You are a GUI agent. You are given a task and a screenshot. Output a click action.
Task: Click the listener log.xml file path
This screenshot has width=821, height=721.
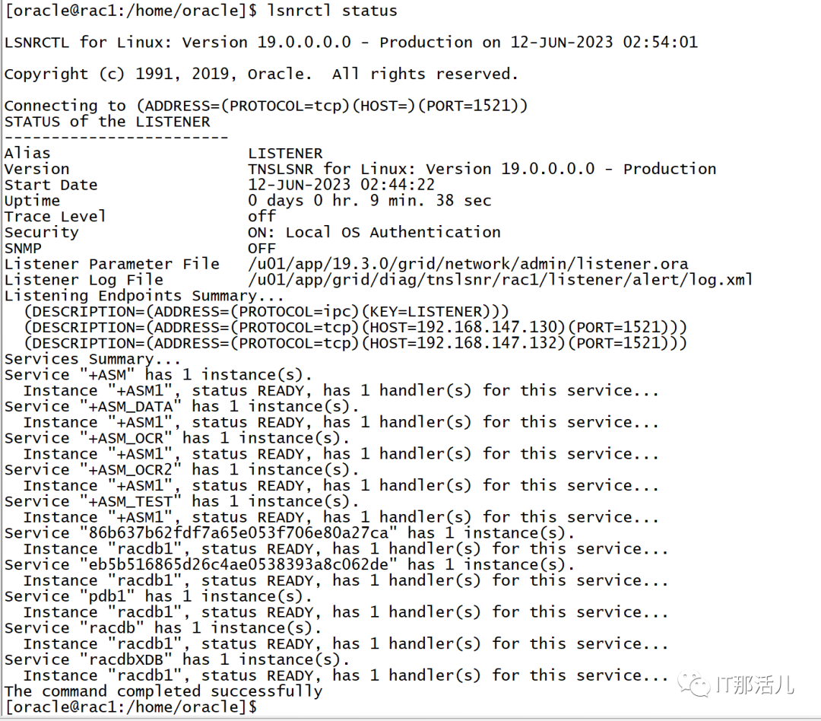coord(500,280)
